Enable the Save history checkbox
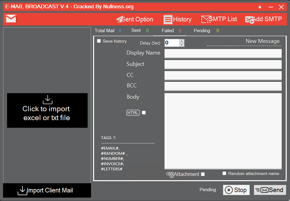Screen dimensions: 290x201 99,41
